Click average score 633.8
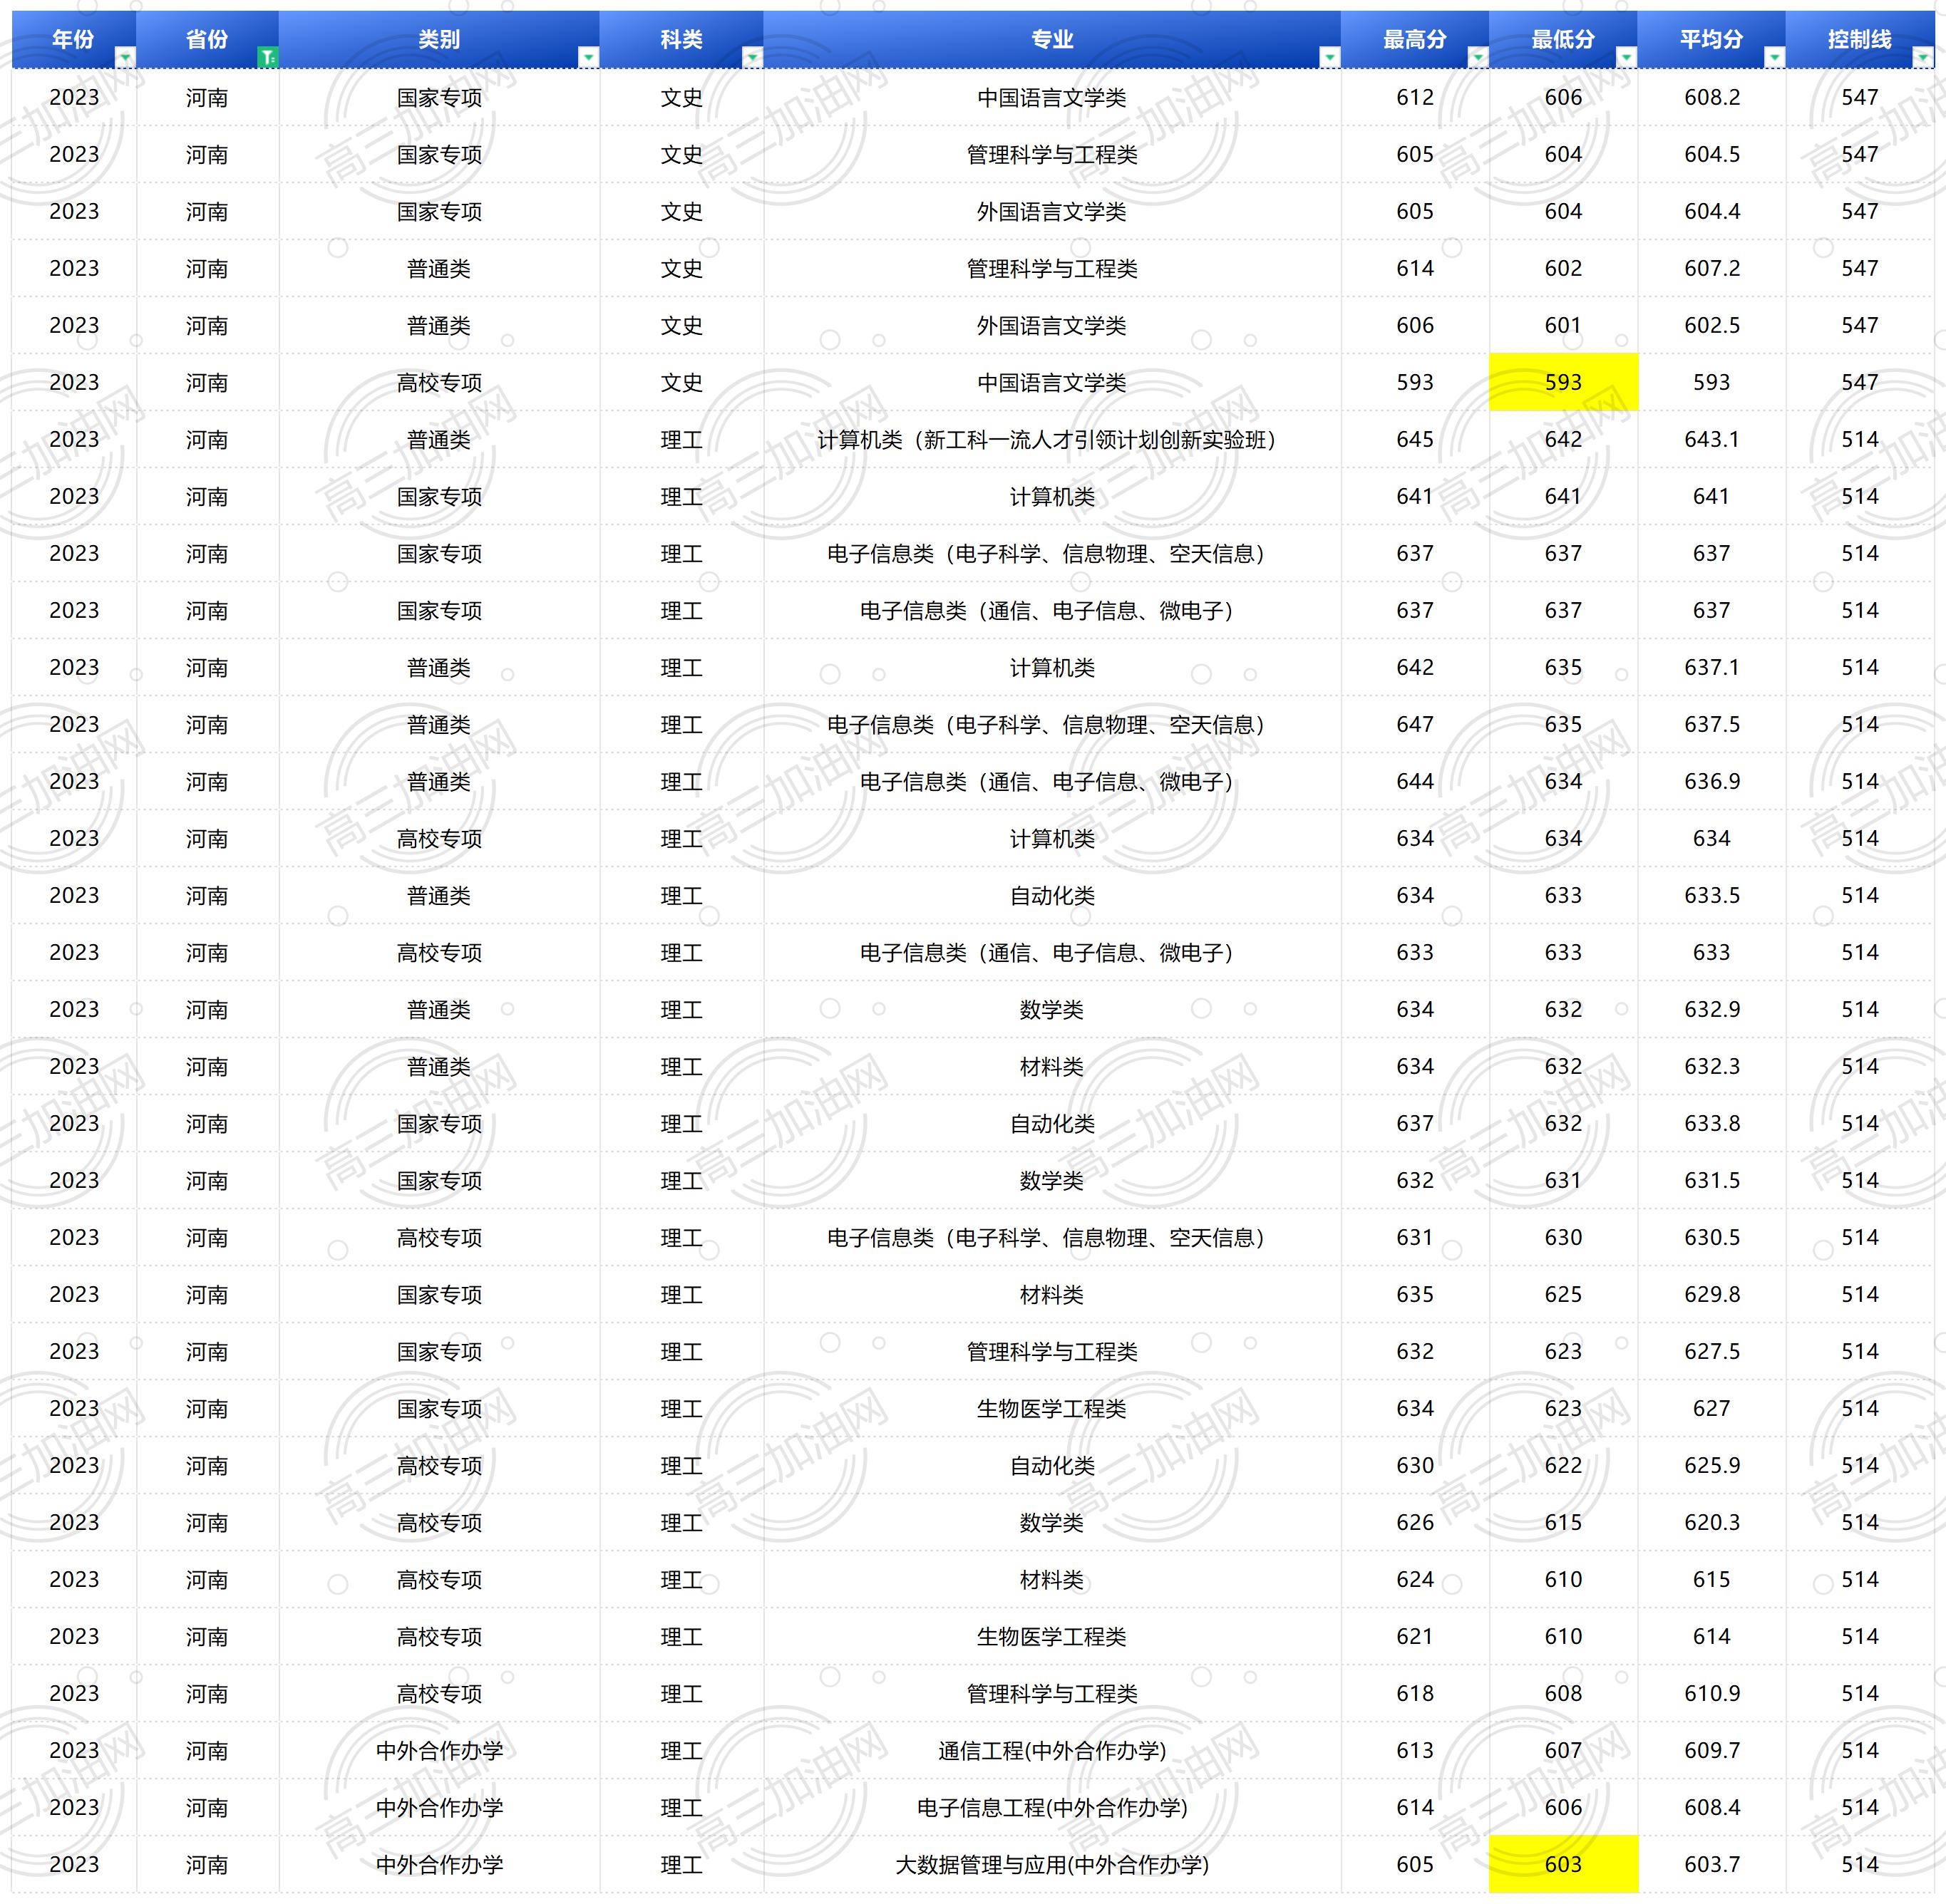 click(1711, 1123)
